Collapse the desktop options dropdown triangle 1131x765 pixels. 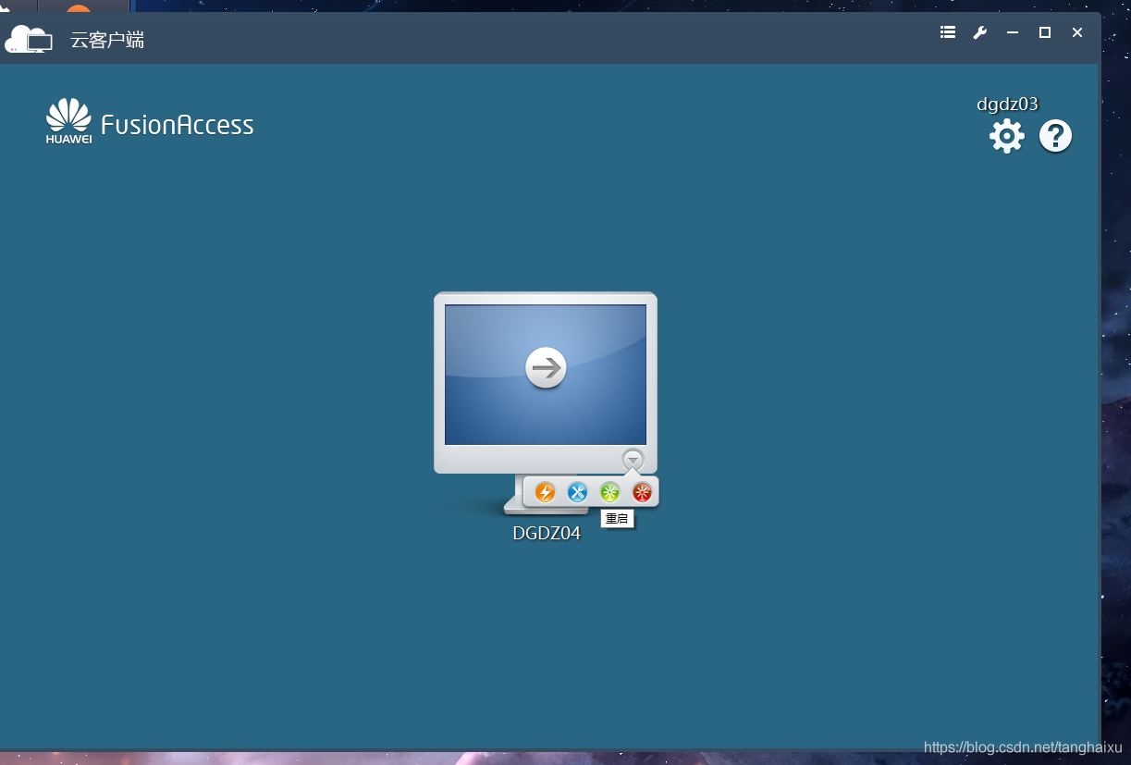coord(633,459)
